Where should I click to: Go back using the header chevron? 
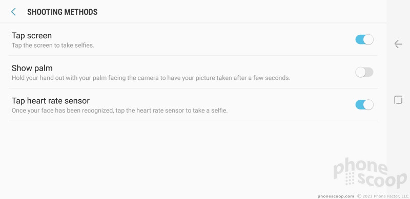point(13,12)
